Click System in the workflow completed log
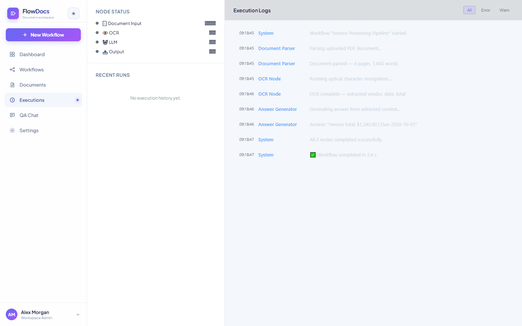Screen dimensions: 522x326 266,155
